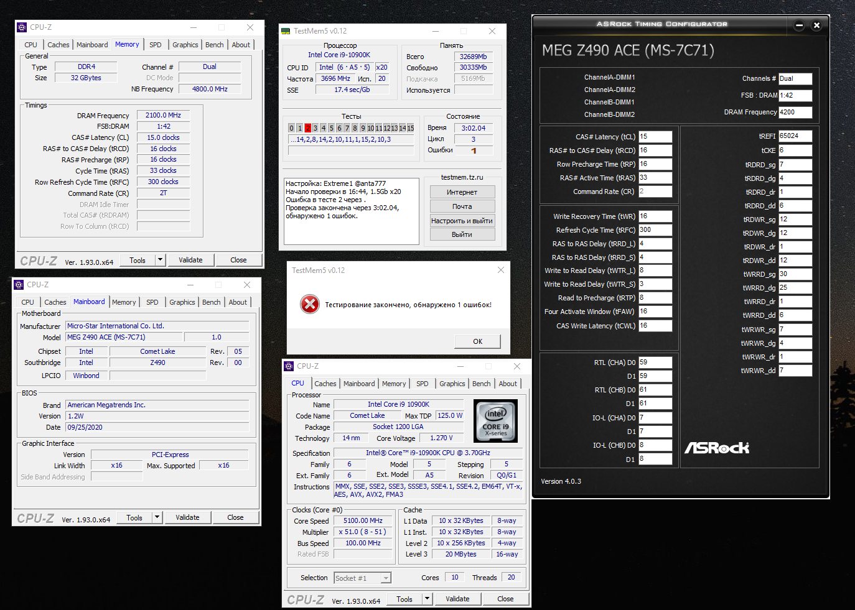This screenshot has width=855, height=610.
Task: Switch to SPD tab in CPU-Z Memory-tab window
Action: coord(156,45)
